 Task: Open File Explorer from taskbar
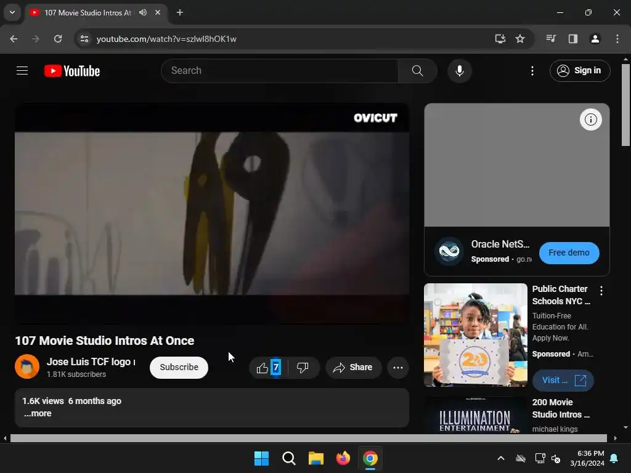point(316,458)
